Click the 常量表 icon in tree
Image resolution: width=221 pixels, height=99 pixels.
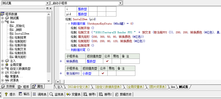click(7, 76)
